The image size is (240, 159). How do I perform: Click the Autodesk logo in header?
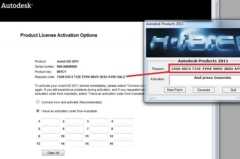(17, 5)
